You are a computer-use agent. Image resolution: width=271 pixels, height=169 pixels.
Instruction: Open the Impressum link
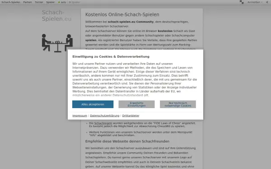[79, 116]
